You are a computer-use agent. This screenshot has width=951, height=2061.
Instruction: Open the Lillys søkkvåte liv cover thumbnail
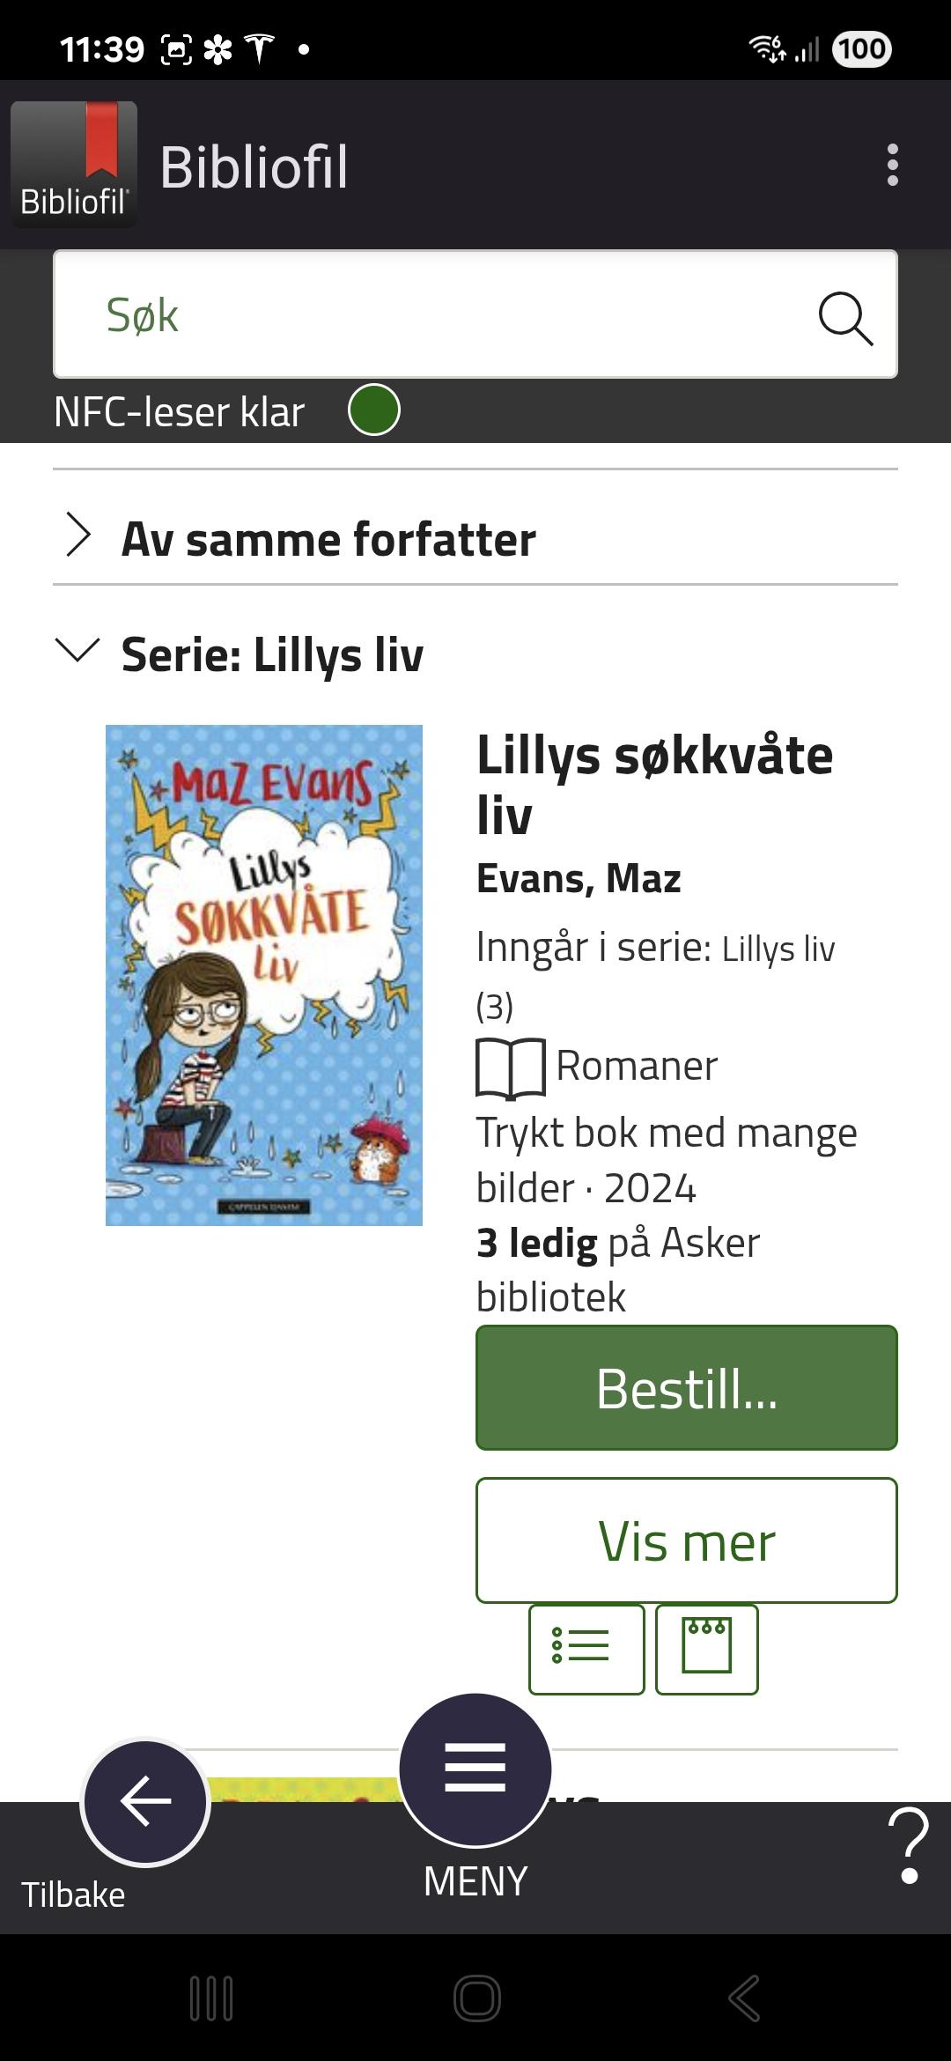[264, 975]
